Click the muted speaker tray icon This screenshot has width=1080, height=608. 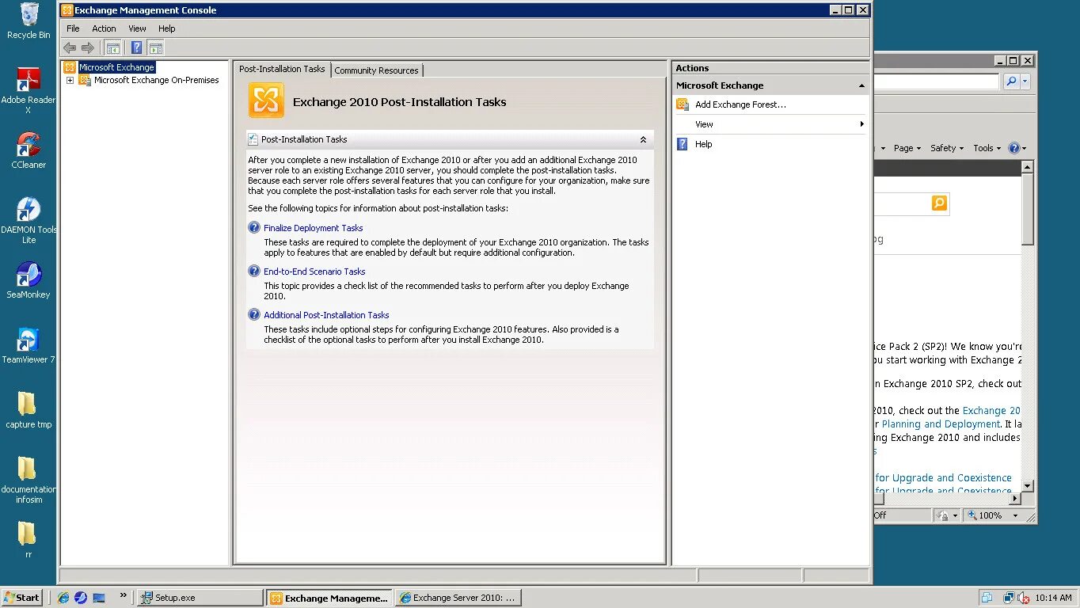pos(1023,598)
